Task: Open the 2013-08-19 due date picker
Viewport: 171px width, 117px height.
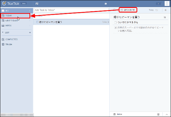Action: pos(128,10)
